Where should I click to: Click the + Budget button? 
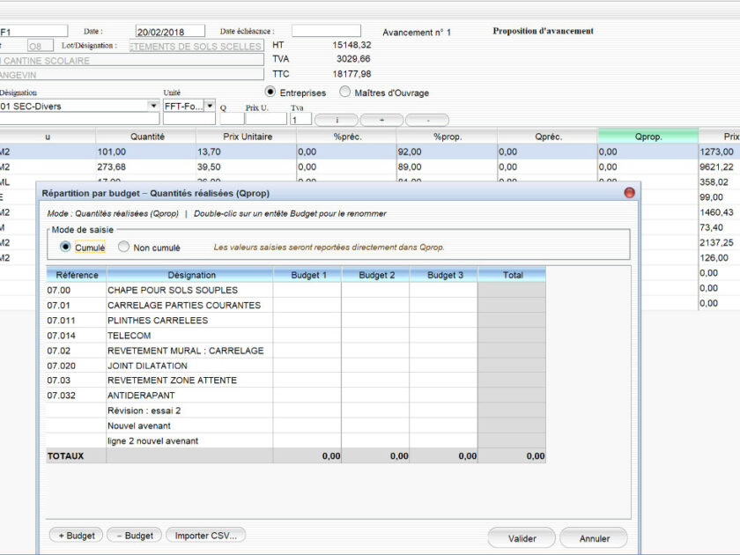[x=76, y=536]
